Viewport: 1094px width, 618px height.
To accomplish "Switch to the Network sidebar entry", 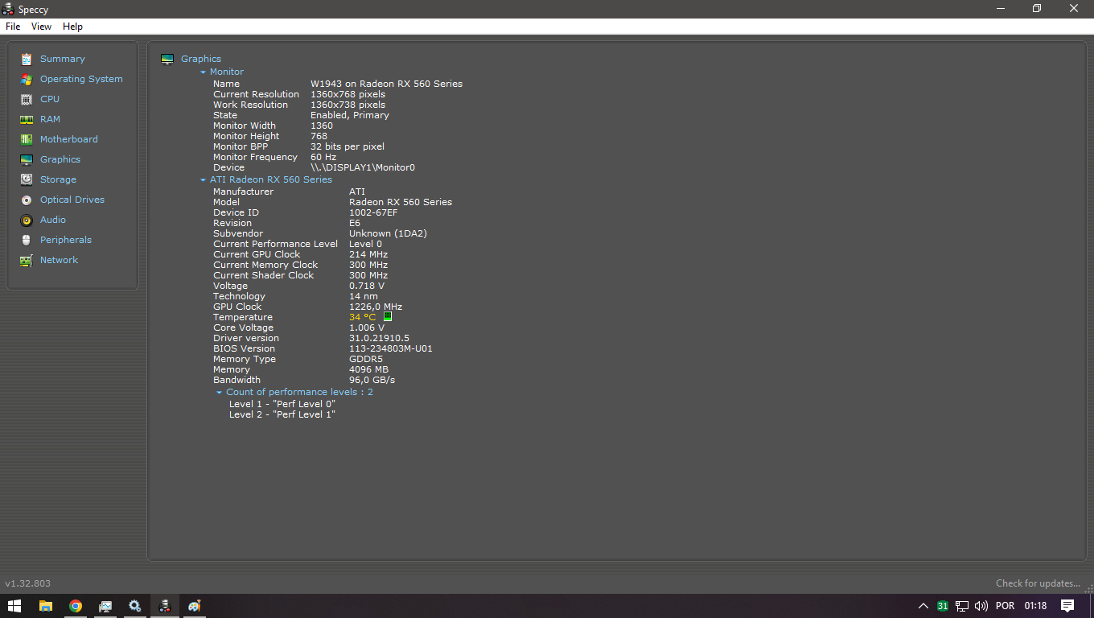I will tap(59, 260).
